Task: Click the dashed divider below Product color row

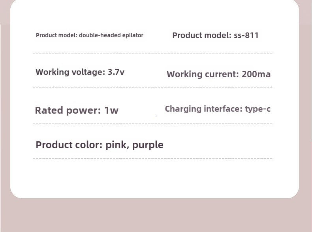Action: coord(152,158)
